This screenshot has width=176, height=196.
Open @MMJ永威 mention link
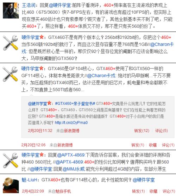click(73, 169)
